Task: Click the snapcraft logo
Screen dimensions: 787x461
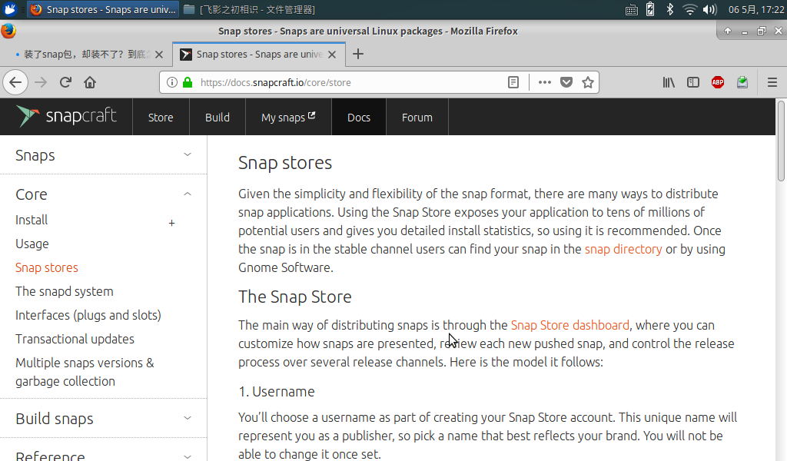Action: [x=66, y=116]
